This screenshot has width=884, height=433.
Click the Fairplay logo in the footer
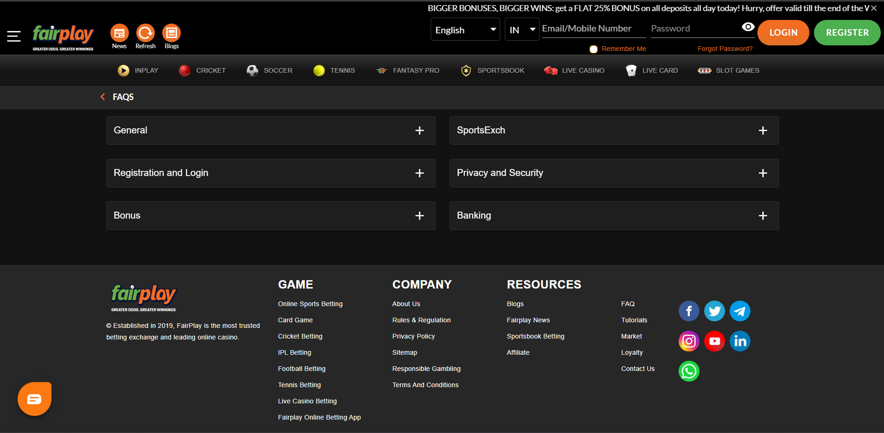coord(144,298)
